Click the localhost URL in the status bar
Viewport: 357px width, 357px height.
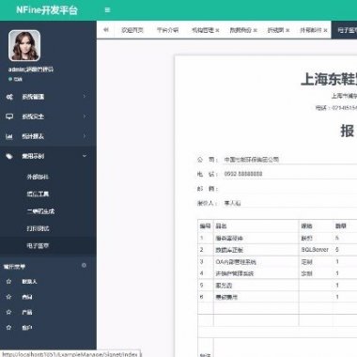point(70,354)
